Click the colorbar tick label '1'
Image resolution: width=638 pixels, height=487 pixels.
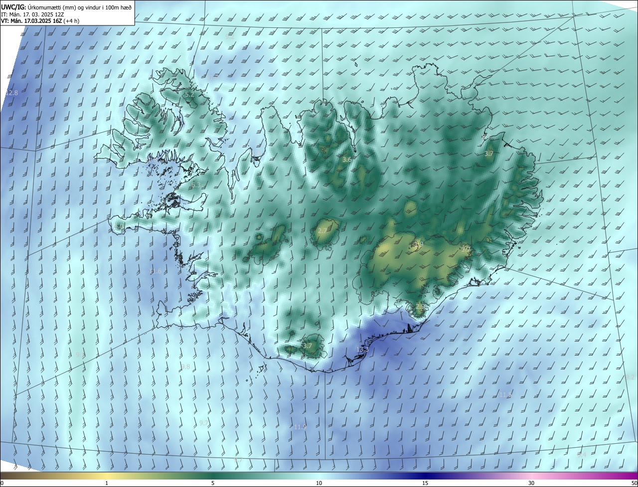107,483
